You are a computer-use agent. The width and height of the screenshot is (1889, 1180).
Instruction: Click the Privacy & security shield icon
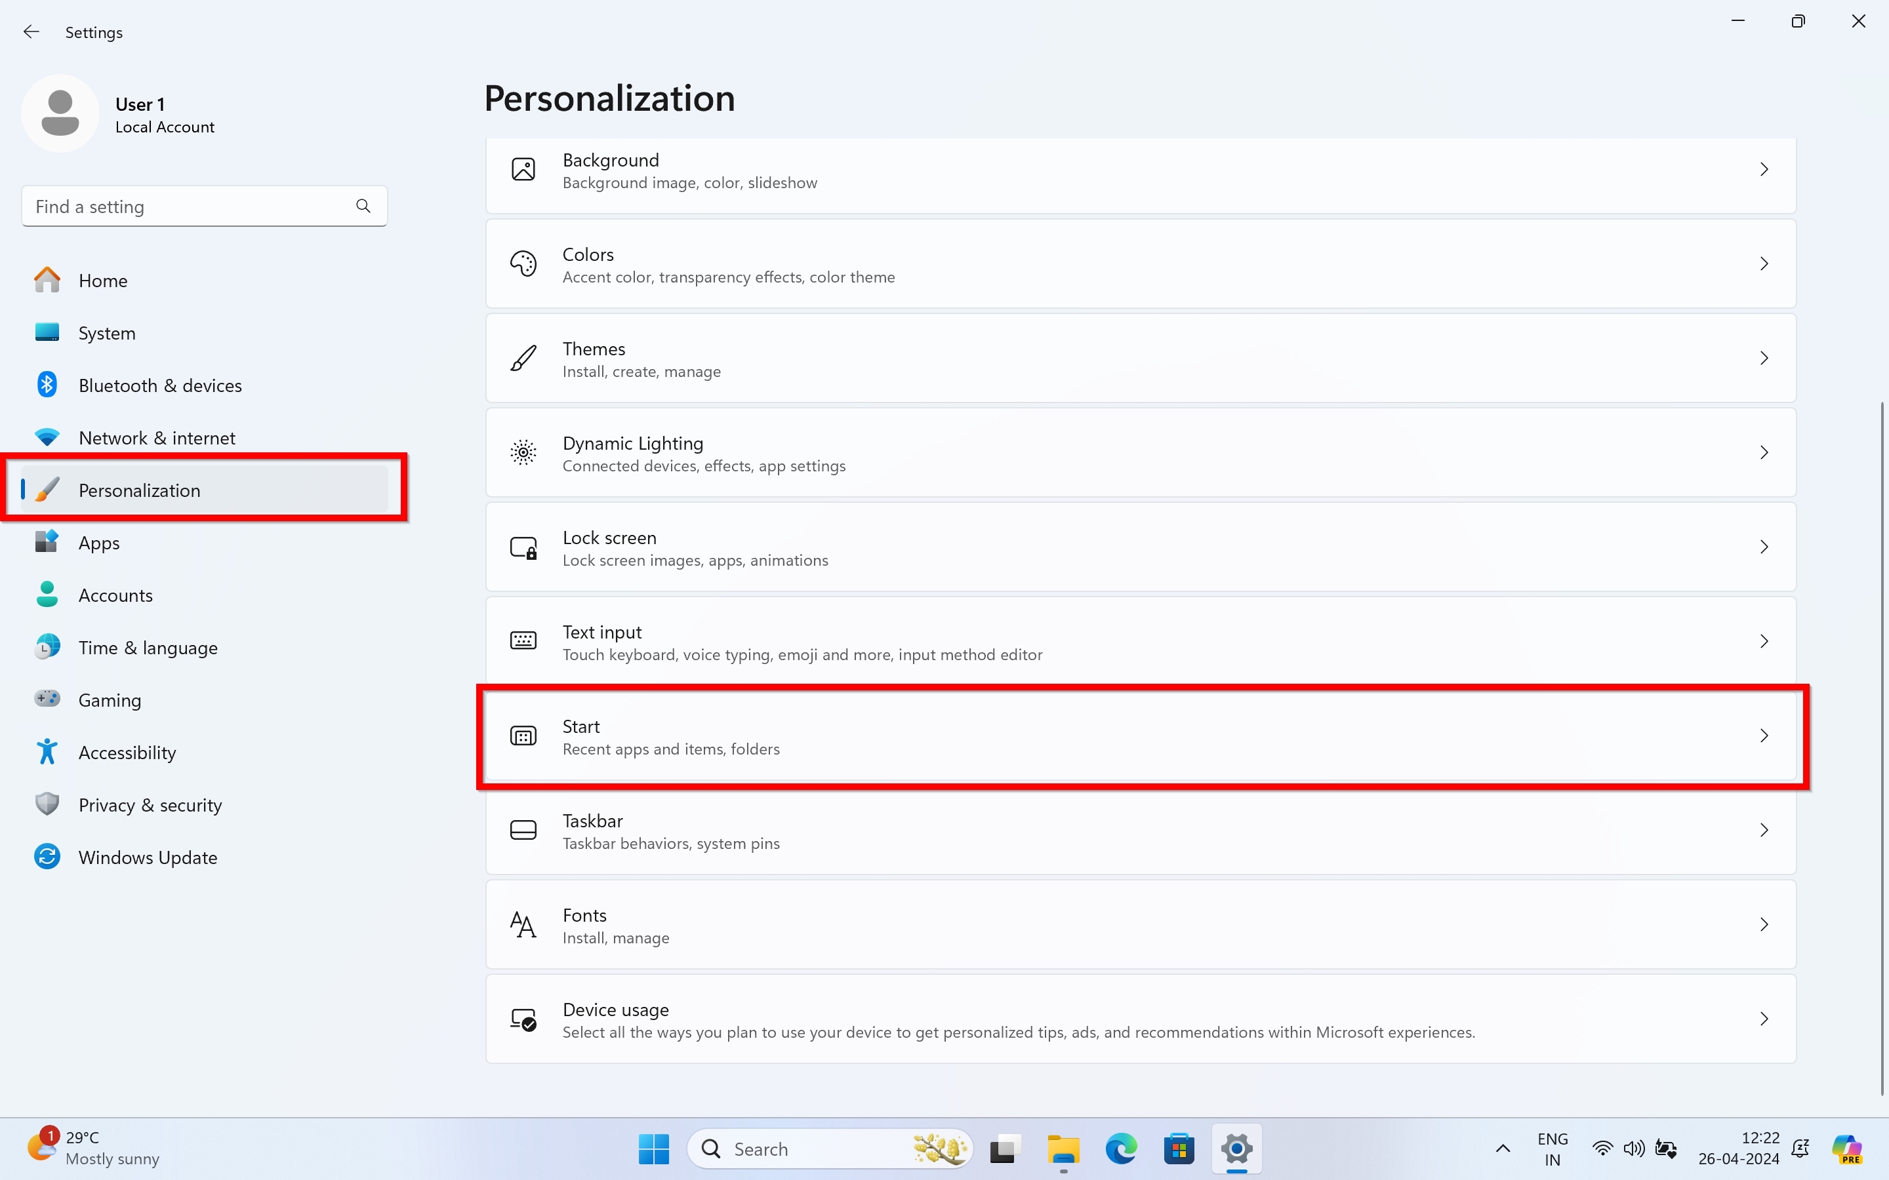point(47,804)
